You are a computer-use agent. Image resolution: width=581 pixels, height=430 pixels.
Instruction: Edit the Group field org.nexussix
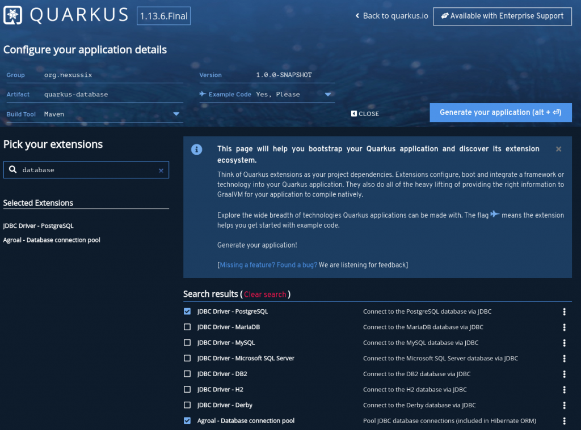pyautogui.click(x=113, y=75)
